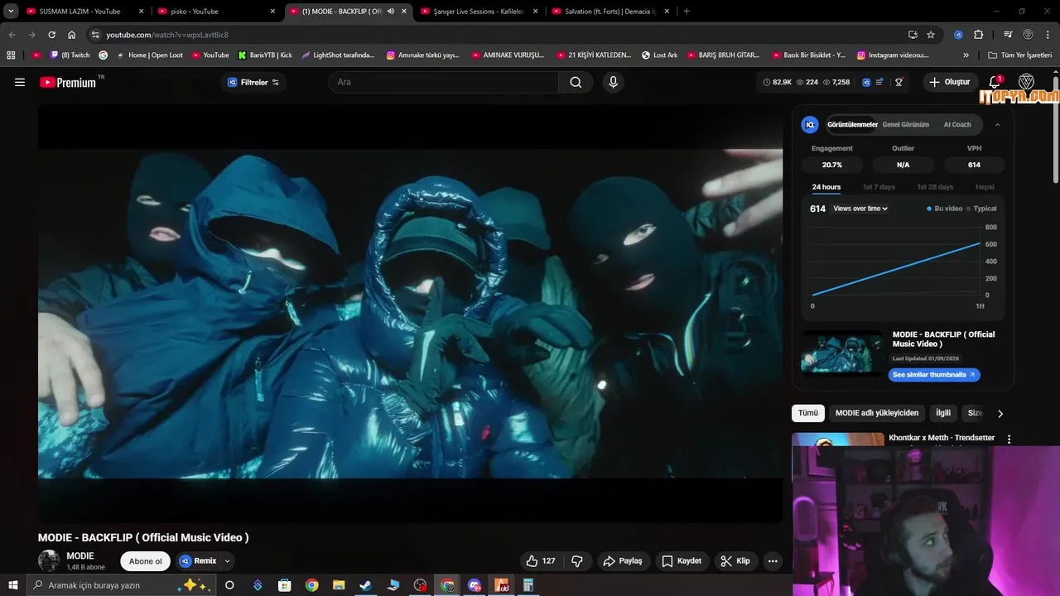Expand hidden bookmarks with the double chevron
The image size is (1060, 596).
[966, 55]
